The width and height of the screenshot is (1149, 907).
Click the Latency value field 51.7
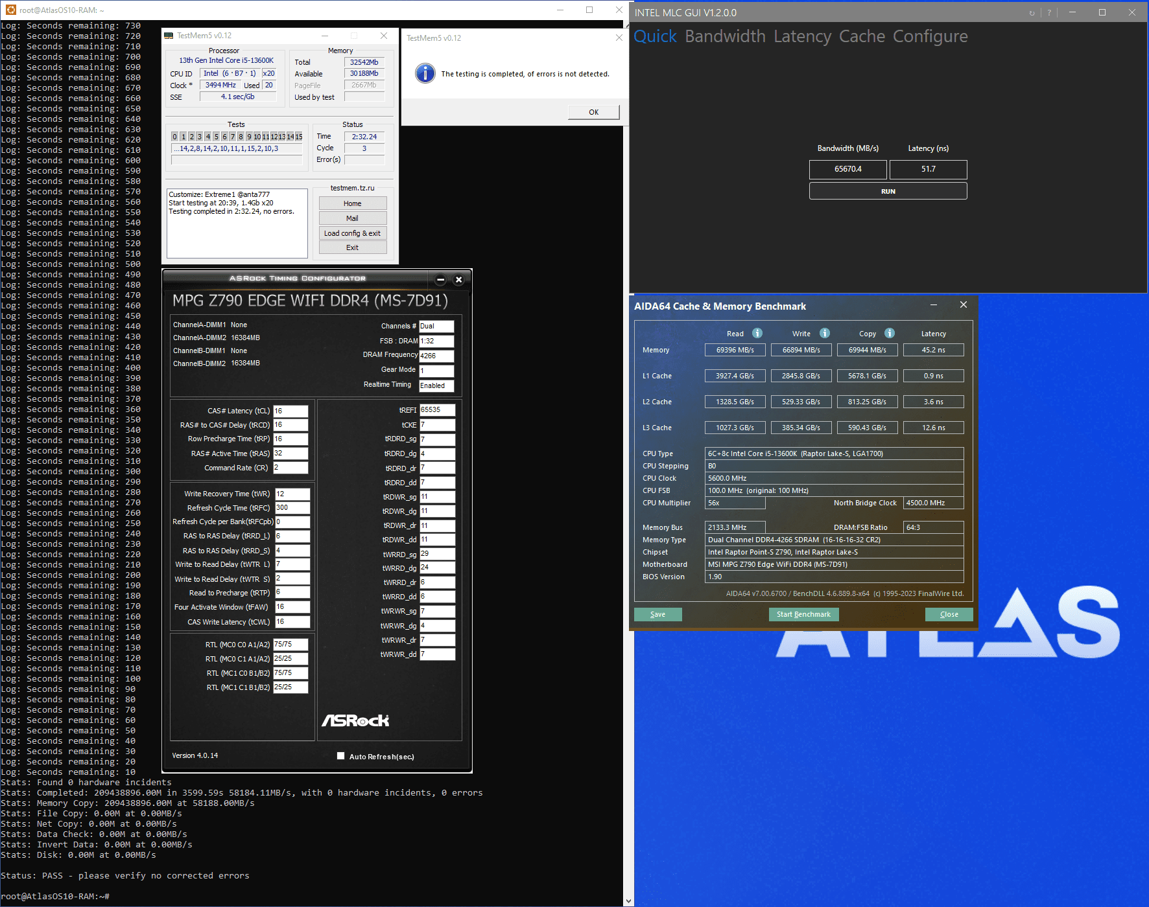928,169
